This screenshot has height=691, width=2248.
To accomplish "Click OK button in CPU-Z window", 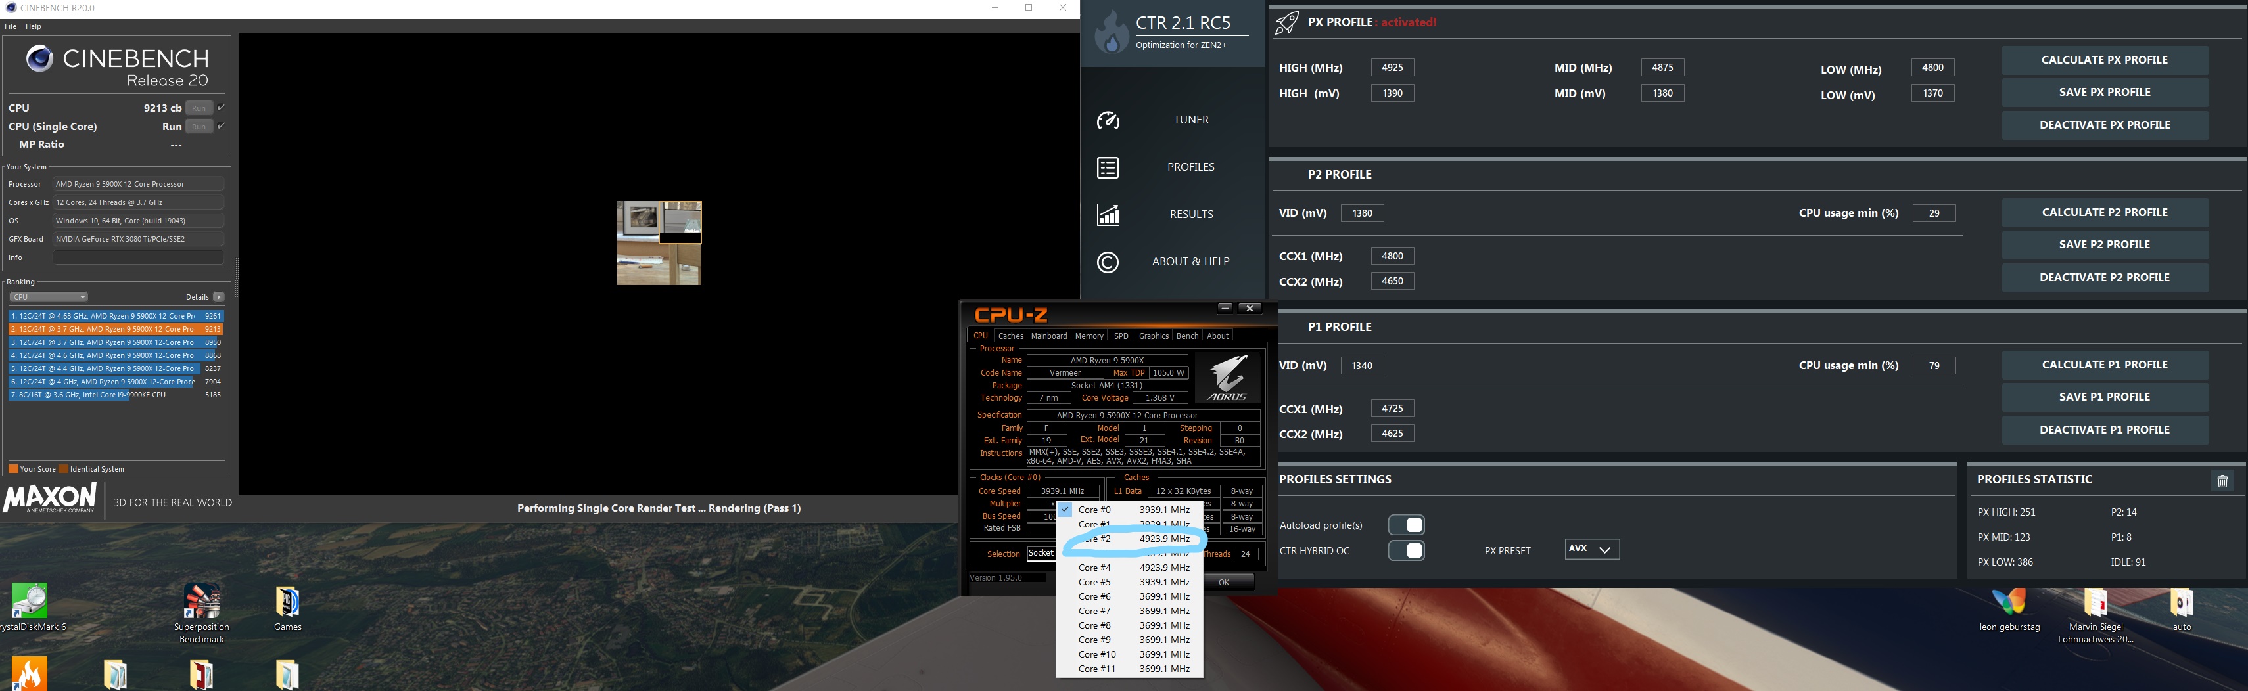I will (1225, 582).
